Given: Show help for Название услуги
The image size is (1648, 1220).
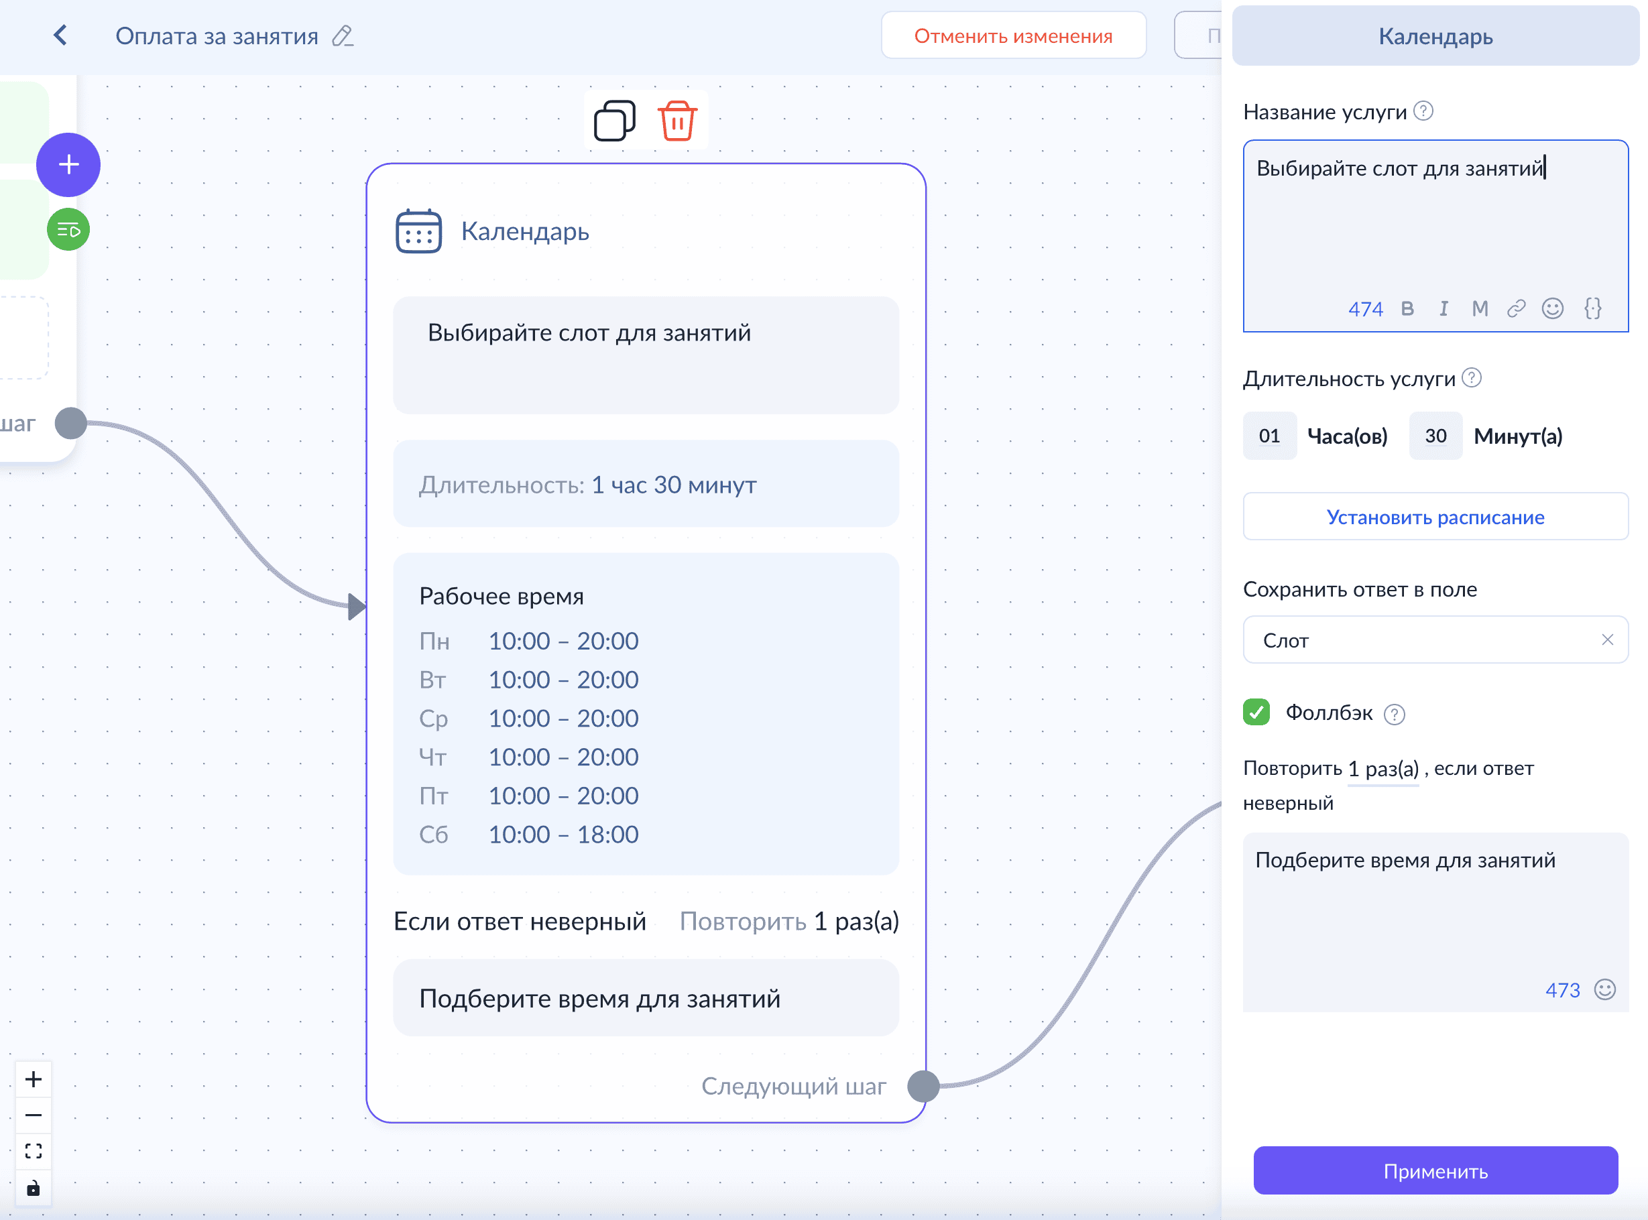Looking at the screenshot, I should pos(1423,111).
